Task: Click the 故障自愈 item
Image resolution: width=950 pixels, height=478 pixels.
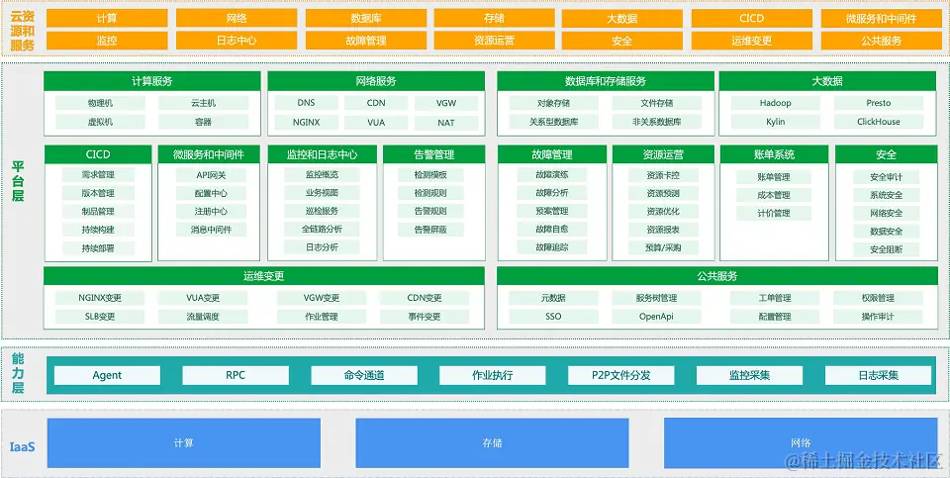Action: coord(552,229)
